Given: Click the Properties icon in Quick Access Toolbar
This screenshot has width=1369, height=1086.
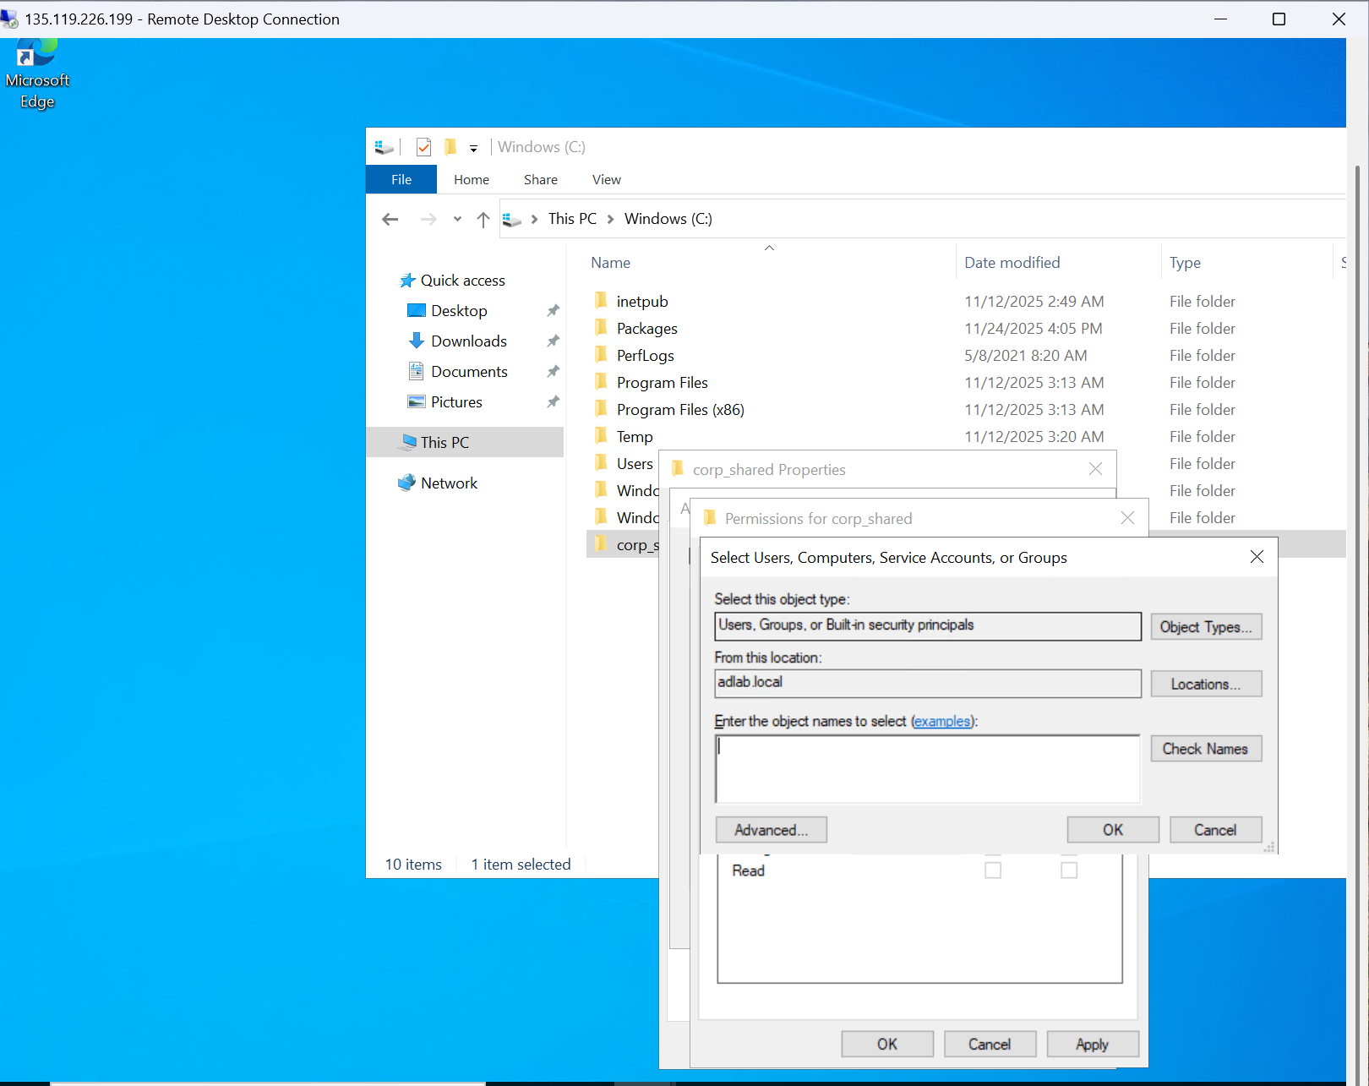Looking at the screenshot, I should coord(423,146).
